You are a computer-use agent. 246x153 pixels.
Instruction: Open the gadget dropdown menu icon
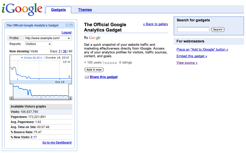click(67, 25)
